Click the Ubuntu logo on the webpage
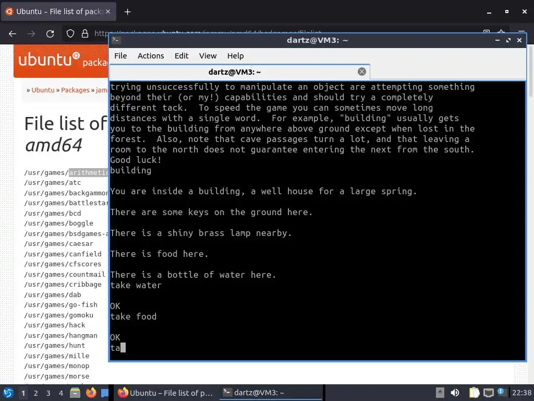 coord(48,60)
